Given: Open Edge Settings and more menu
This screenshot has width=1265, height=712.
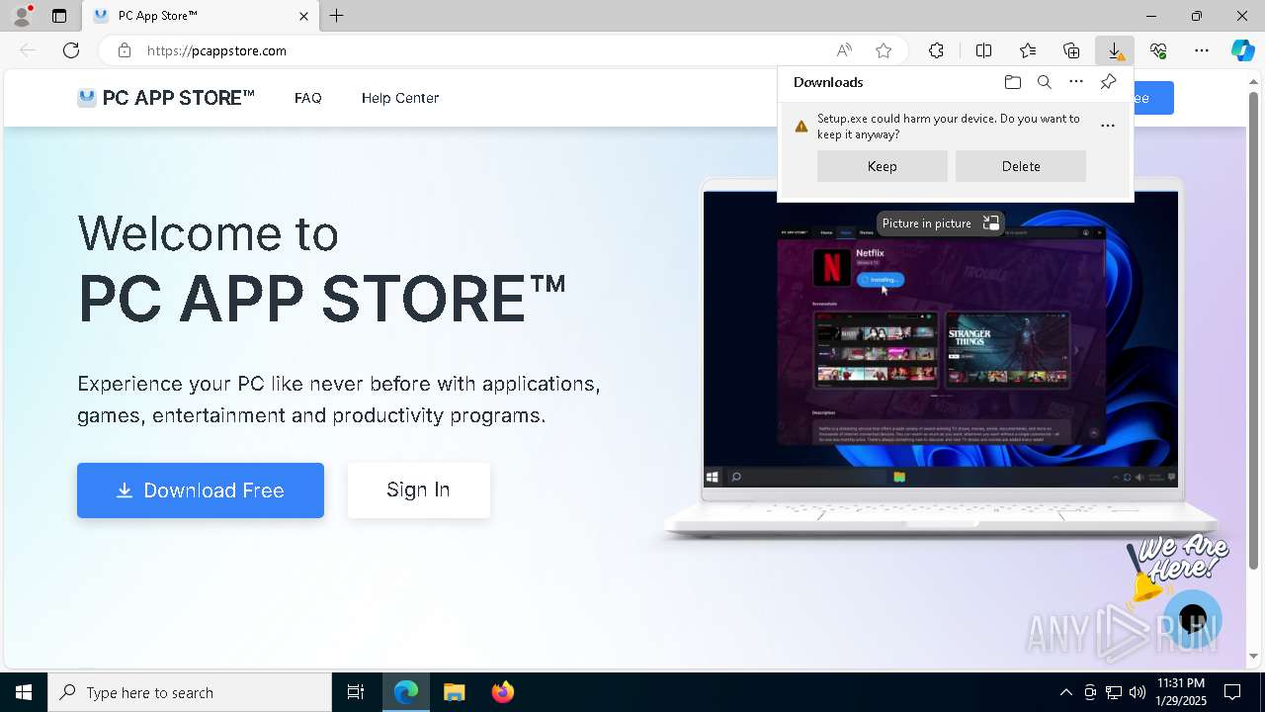Looking at the screenshot, I should [1202, 50].
